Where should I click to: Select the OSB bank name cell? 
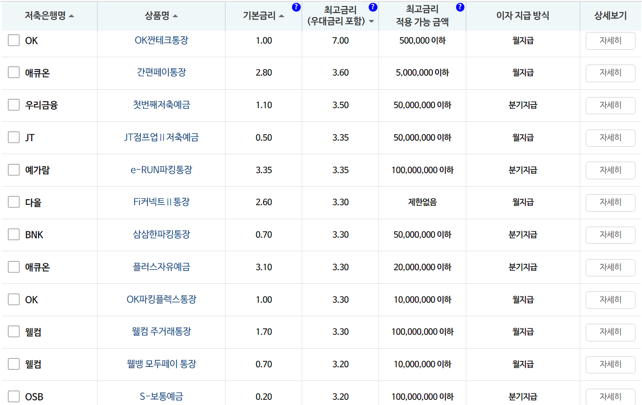[x=34, y=397]
